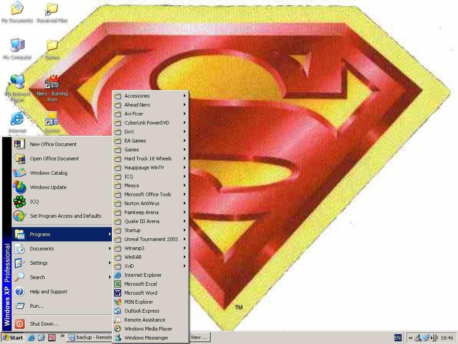Click the Run dialog icon

pyautogui.click(x=20, y=306)
